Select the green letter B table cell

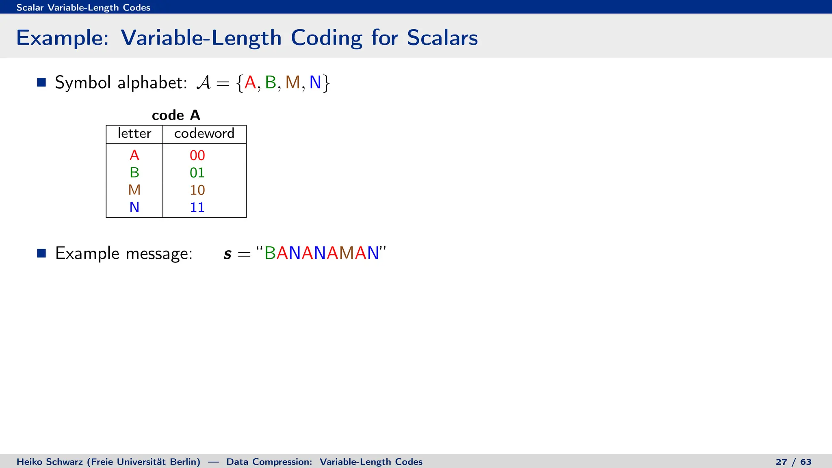[134, 173]
